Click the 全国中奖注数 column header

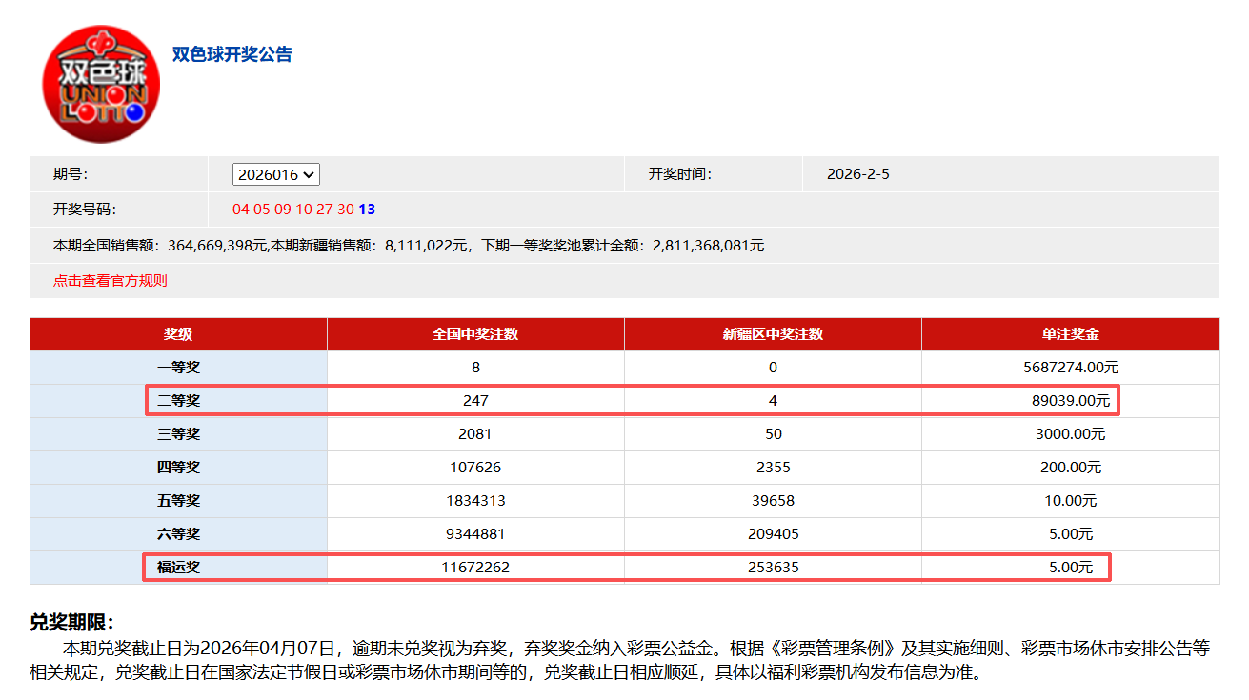(x=475, y=334)
